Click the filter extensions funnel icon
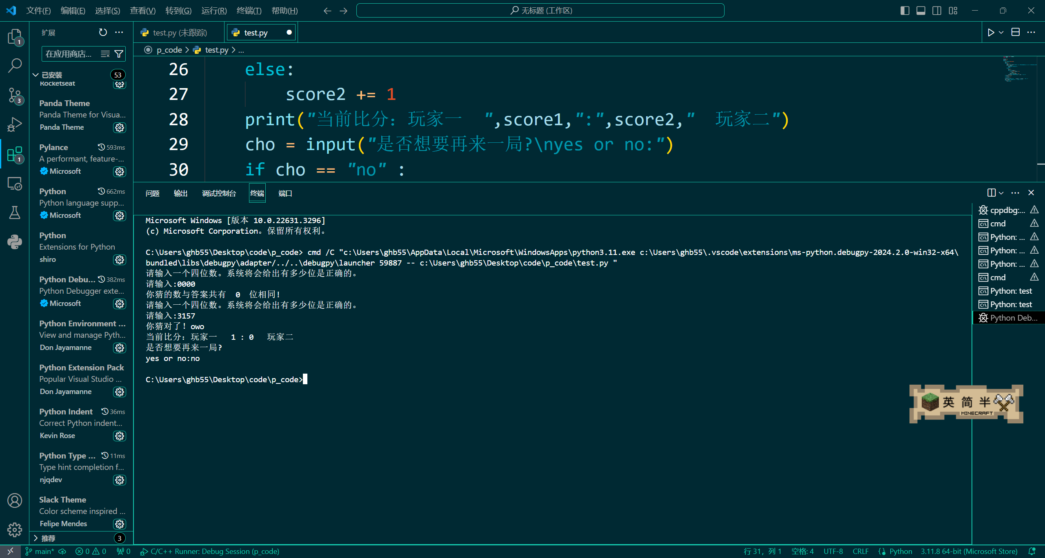Viewport: 1045px width, 558px height. [x=119, y=54]
